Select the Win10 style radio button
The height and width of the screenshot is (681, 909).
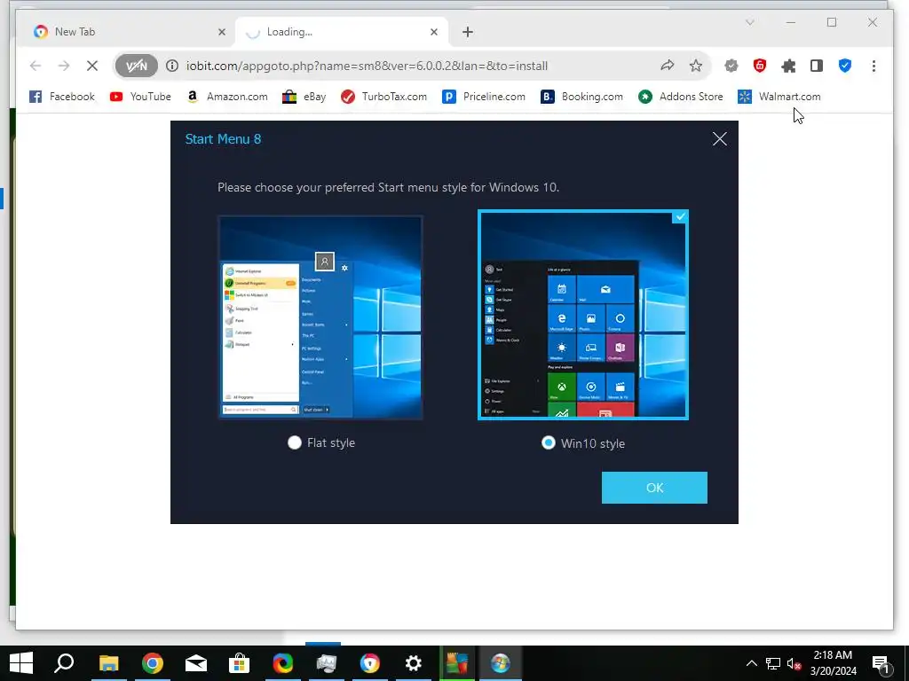pos(548,443)
